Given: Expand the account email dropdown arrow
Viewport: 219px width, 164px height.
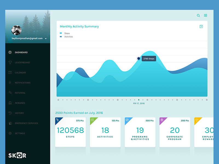Looking at the screenshot, I should (x=46, y=39).
